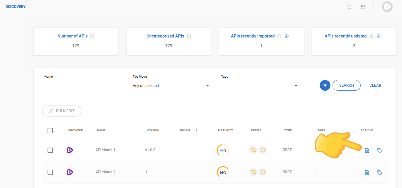
Task: Open the Tag Mode dropdown
Action: [207, 86]
